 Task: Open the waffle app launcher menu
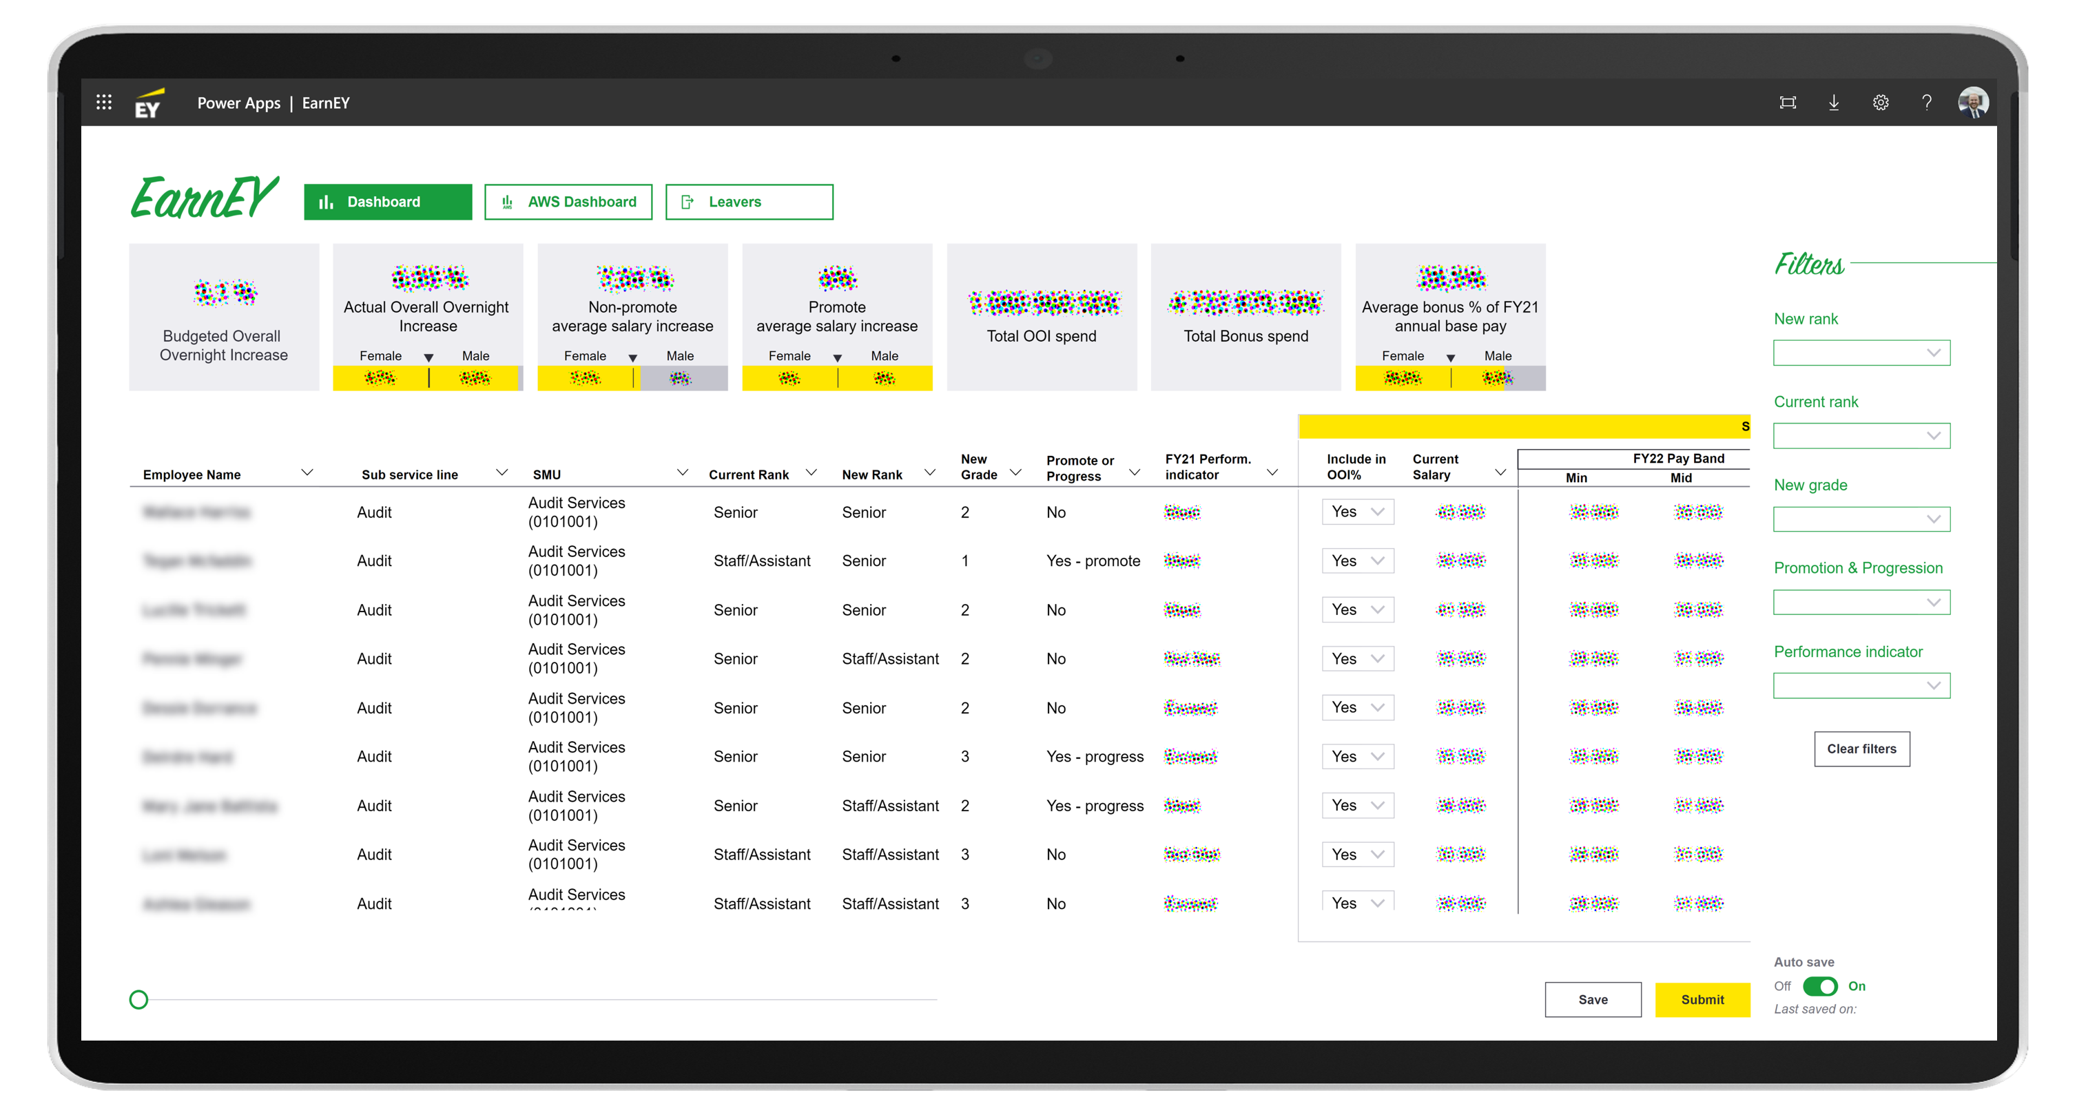click(x=103, y=103)
